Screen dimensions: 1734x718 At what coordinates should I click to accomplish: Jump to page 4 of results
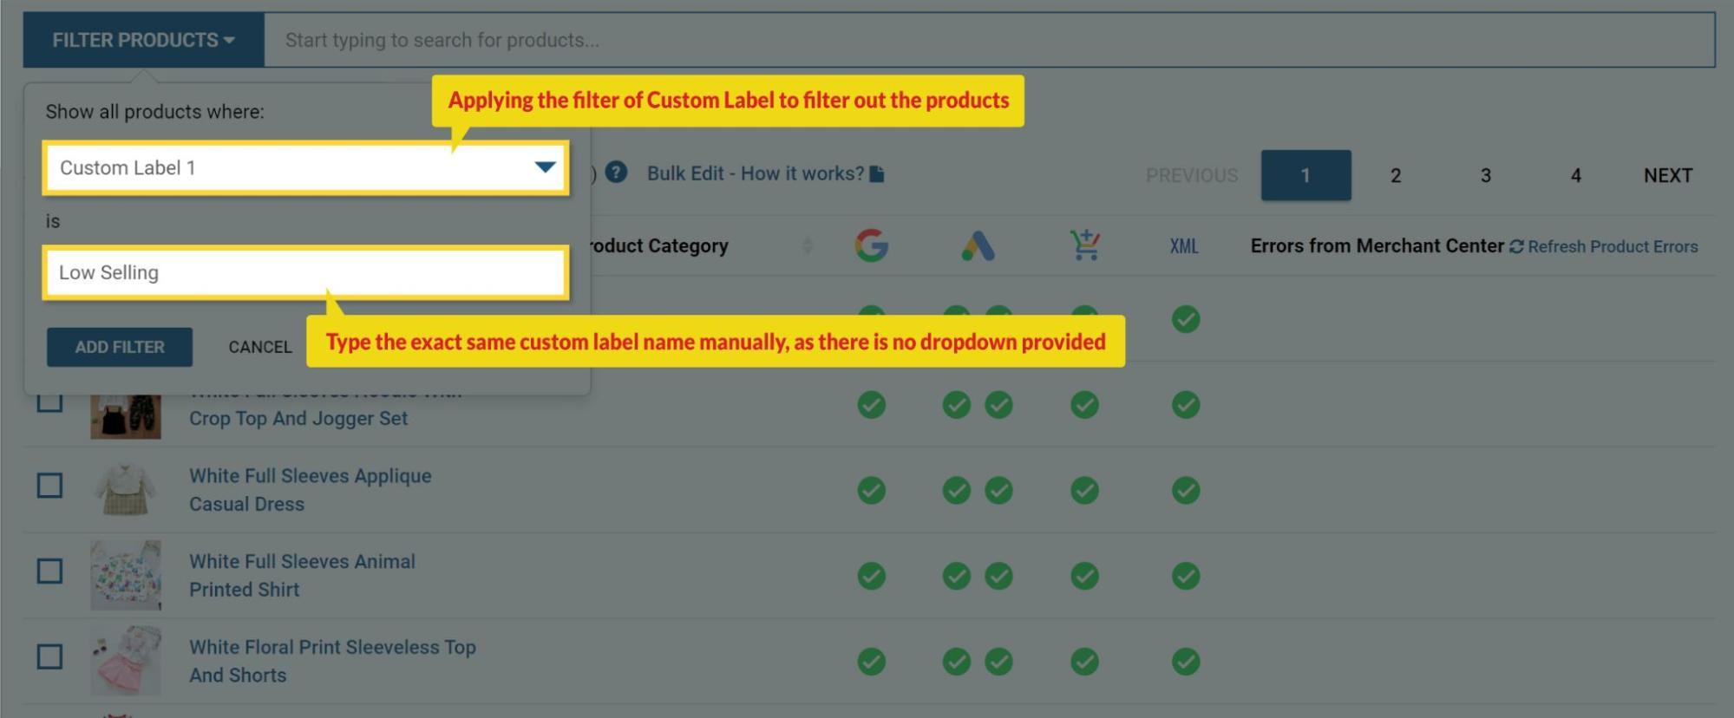pos(1575,175)
